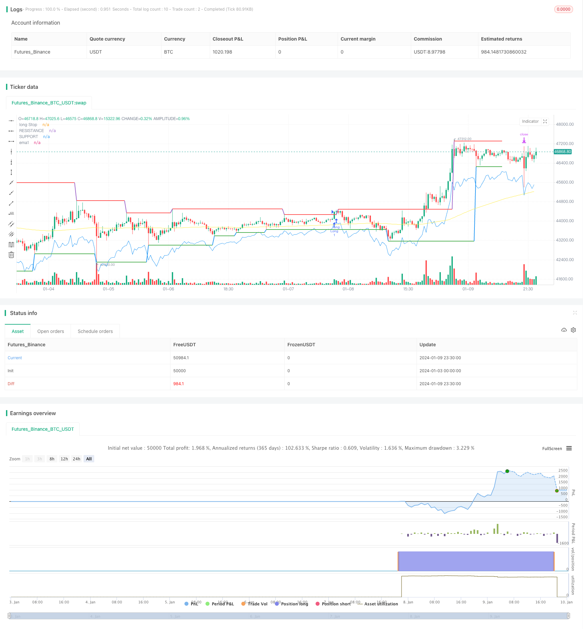Click the 47312.00 high price label on chart
This screenshot has width=583, height=629.
[x=464, y=139]
